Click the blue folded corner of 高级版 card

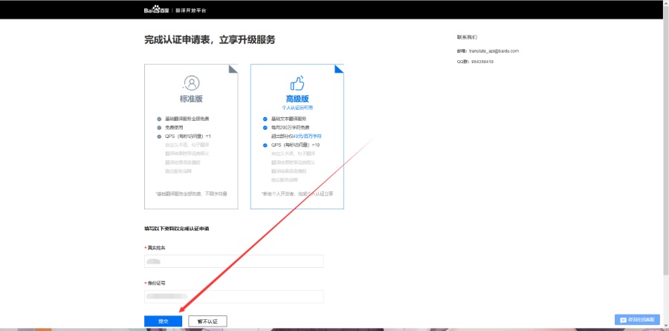point(339,69)
